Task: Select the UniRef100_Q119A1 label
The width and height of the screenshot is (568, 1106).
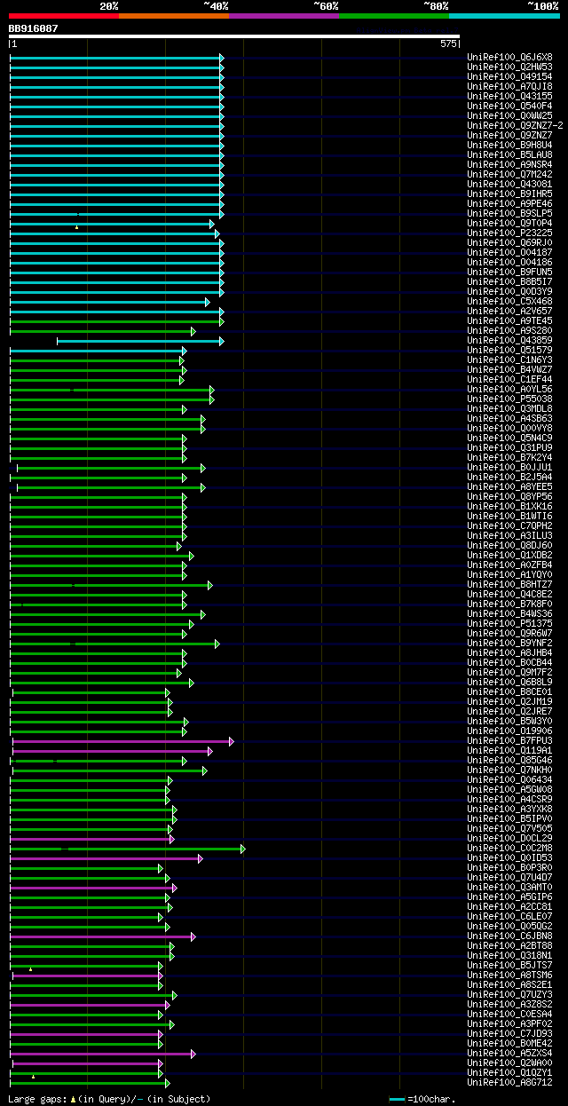Action: 509,750
